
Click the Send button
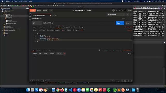coord(119,23)
